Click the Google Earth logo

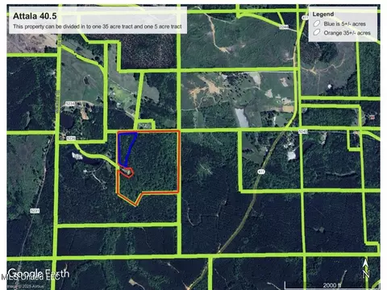pos(39,273)
